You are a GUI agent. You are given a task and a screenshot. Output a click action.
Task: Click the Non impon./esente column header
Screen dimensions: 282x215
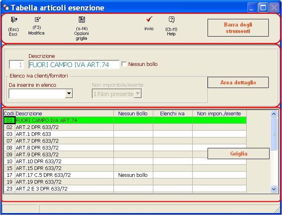(219, 113)
